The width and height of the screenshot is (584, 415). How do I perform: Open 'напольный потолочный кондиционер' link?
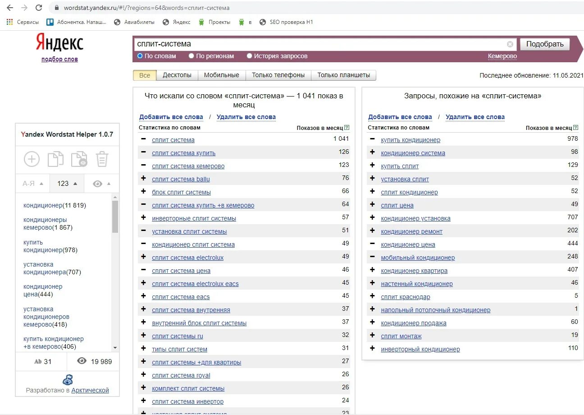pyautogui.click(x=435, y=310)
